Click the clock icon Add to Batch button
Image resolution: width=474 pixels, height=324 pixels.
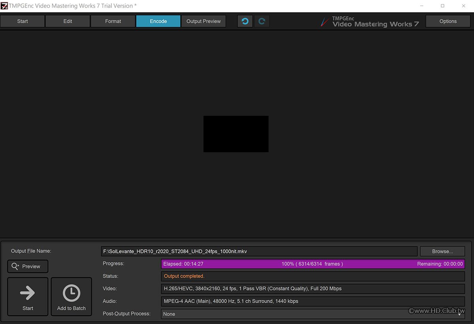coord(71,296)
